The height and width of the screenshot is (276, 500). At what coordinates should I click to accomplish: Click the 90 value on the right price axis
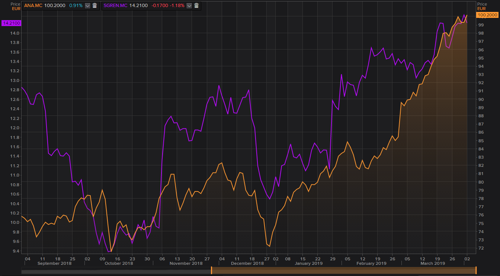(481, 99)
